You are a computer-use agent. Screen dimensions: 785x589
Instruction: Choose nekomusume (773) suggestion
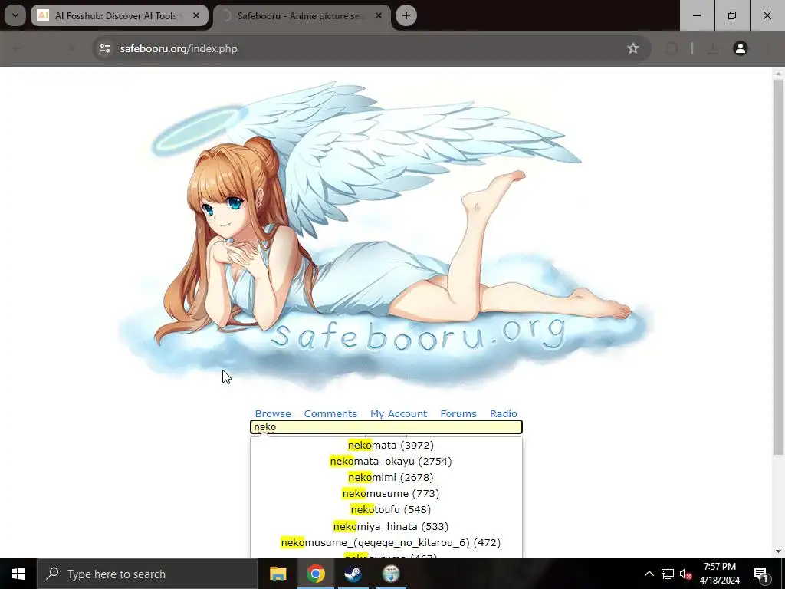click(x=390, y=493)
